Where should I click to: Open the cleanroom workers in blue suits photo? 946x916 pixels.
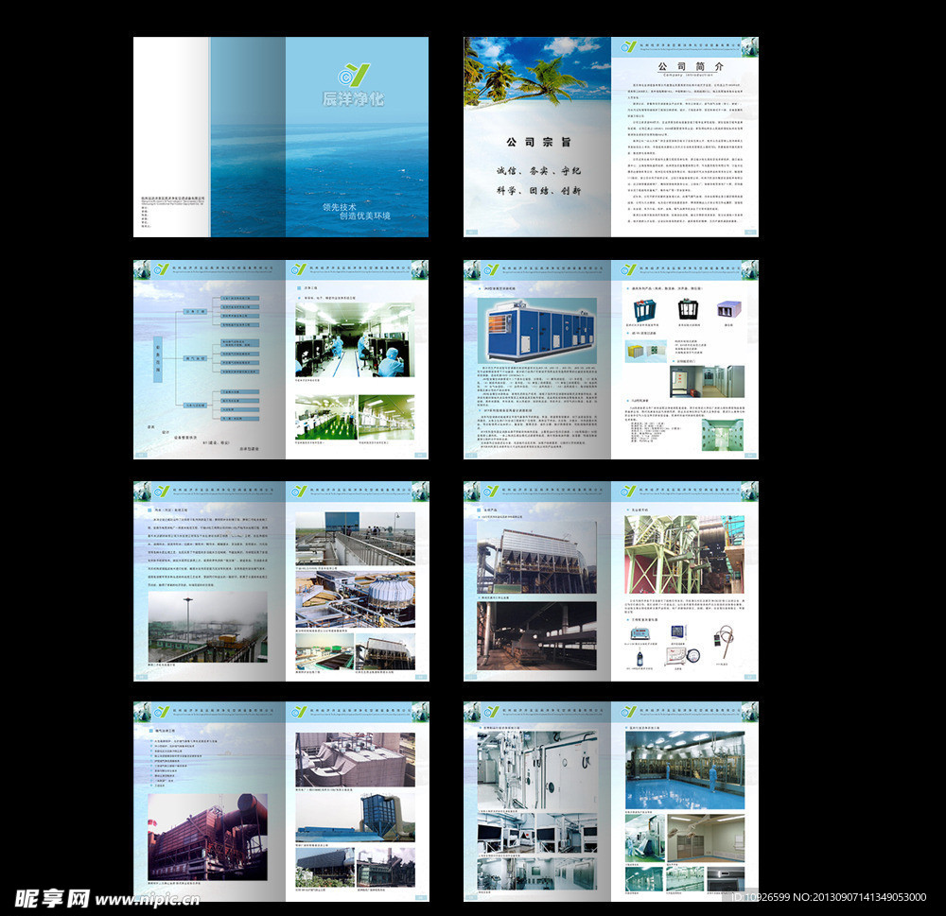[x=356, y=340]
